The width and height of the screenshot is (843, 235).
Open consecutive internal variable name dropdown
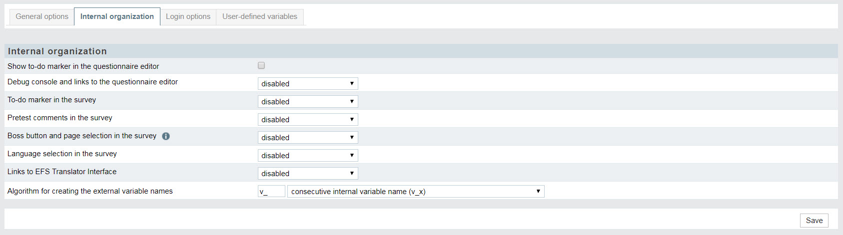point(416,192)
